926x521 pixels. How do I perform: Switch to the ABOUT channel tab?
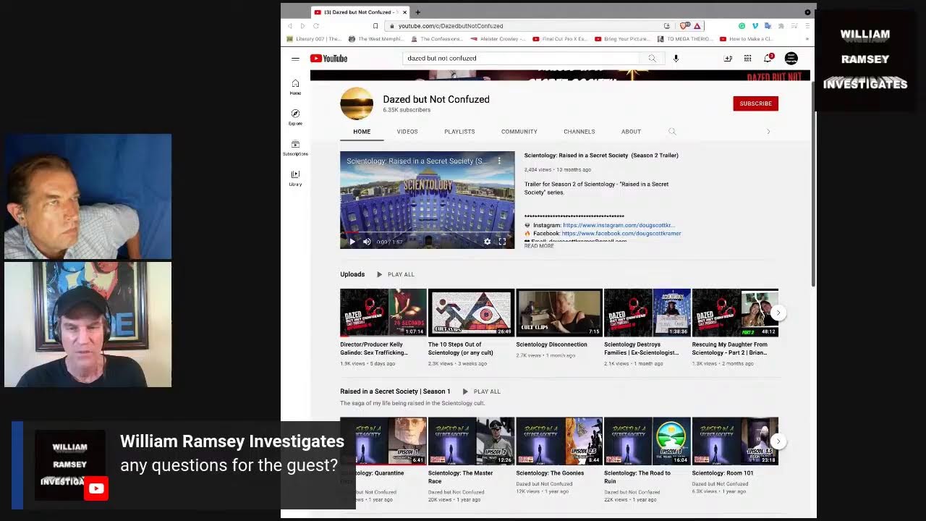click(x=631, y=132)
